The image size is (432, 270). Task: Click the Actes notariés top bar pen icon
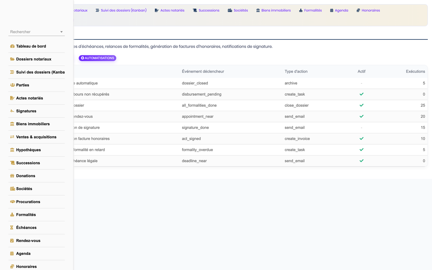[157, 10]
